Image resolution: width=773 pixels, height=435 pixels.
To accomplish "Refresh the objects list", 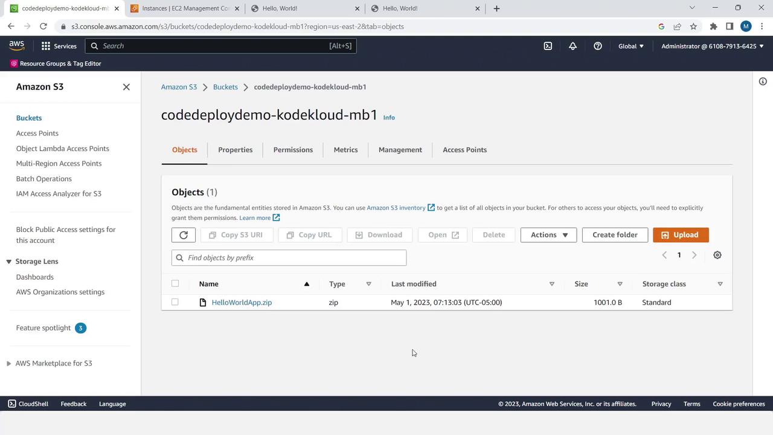I will (x=184, y=235).
